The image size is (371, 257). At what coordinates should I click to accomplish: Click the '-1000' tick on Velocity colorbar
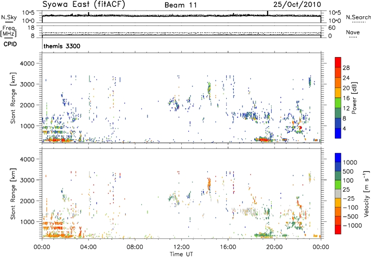point(352,225)
